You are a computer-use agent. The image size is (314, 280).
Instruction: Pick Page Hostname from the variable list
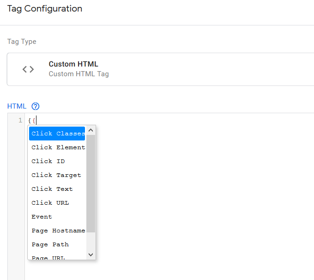tap(58, 231)
